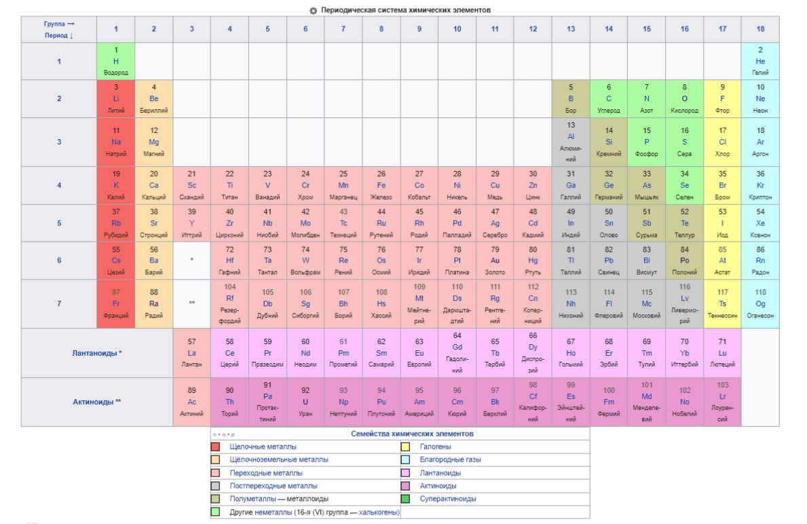Click the yellow Галогены color swatch
The width and height of the screenshot is (807, 524).
pyautogui.click(x=406, y=447)
